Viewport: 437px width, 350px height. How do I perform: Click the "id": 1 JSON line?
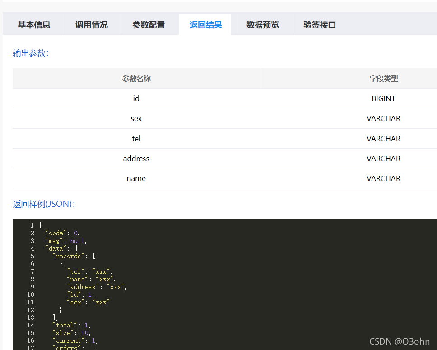pyautogui.click(x=80, y=294)
